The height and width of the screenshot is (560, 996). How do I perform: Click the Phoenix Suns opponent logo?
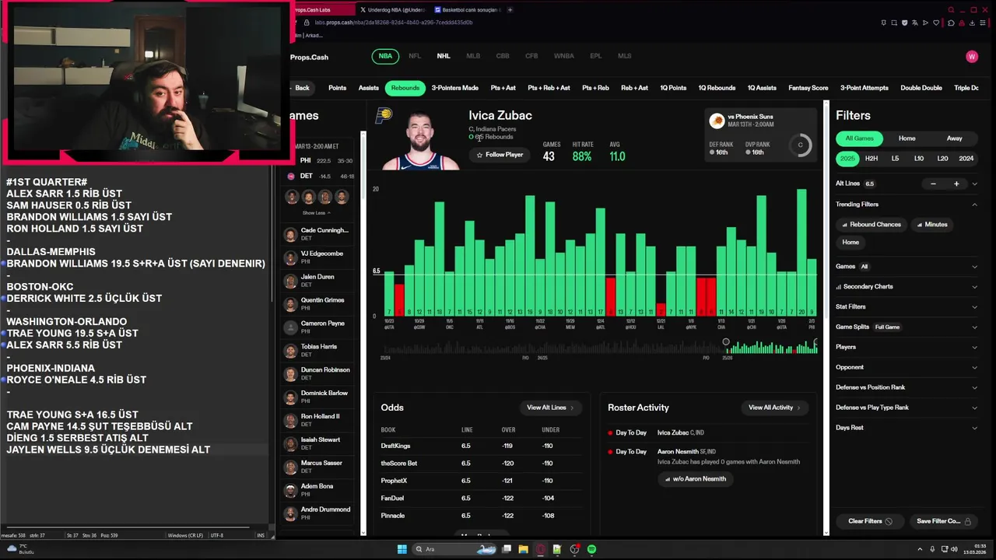(x=717, y=121)
